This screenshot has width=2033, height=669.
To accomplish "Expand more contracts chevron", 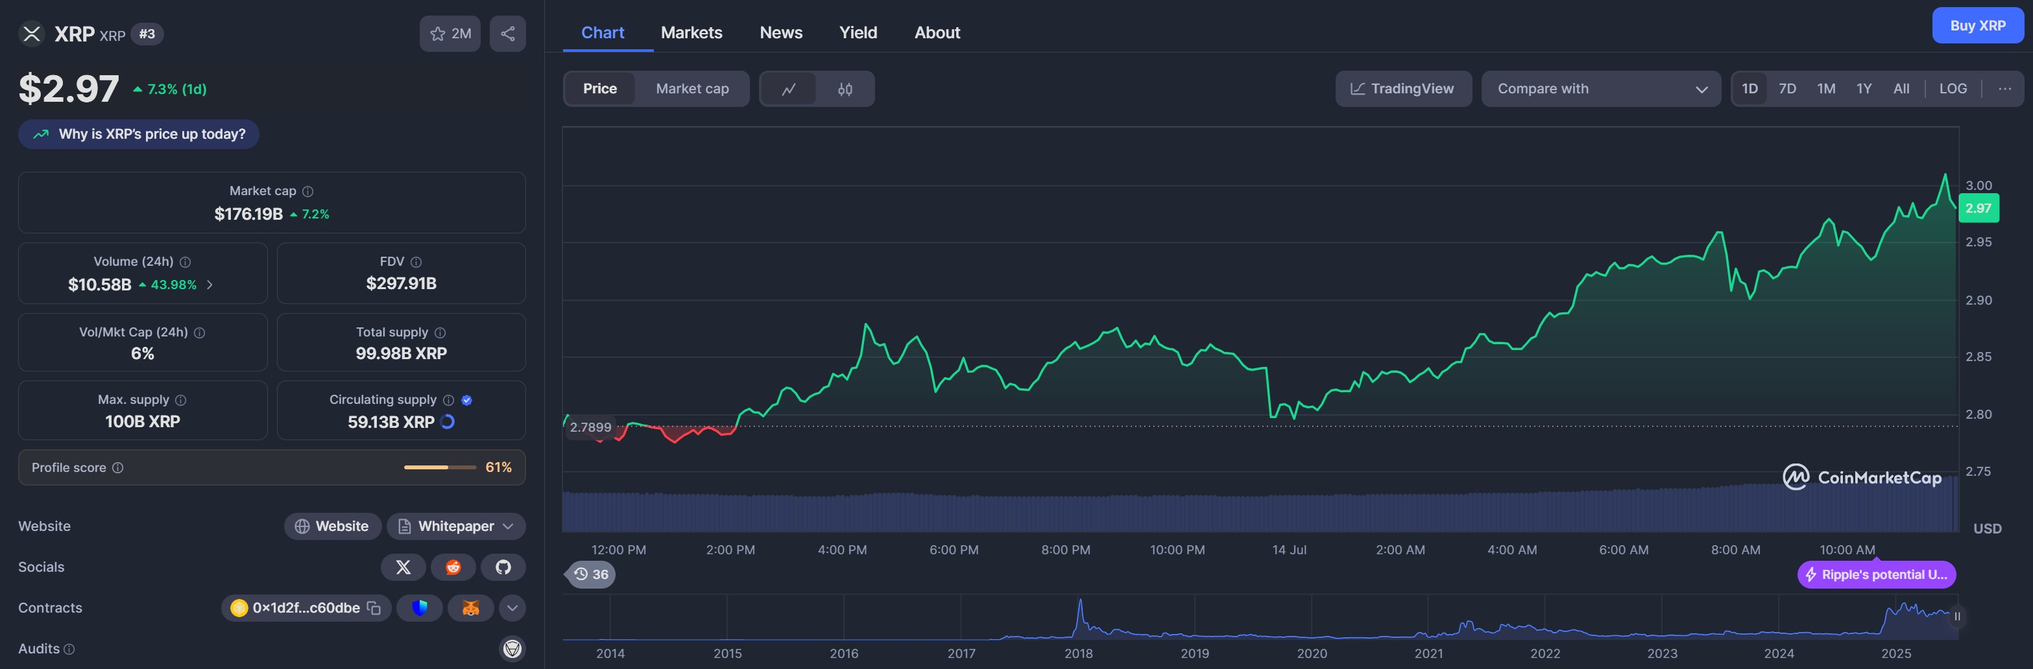I will (x=512, y=608).
